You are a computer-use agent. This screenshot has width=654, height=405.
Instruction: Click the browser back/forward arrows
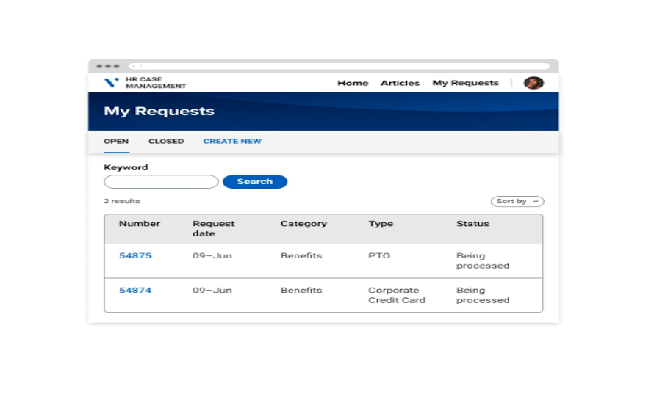[x=137, y=66]
